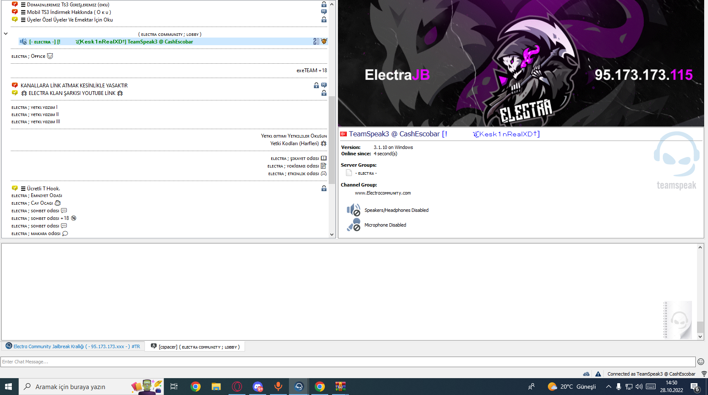
Task: Click the red channel icon beside Mobil TS3 İndirmek
Action: (15, 12)
